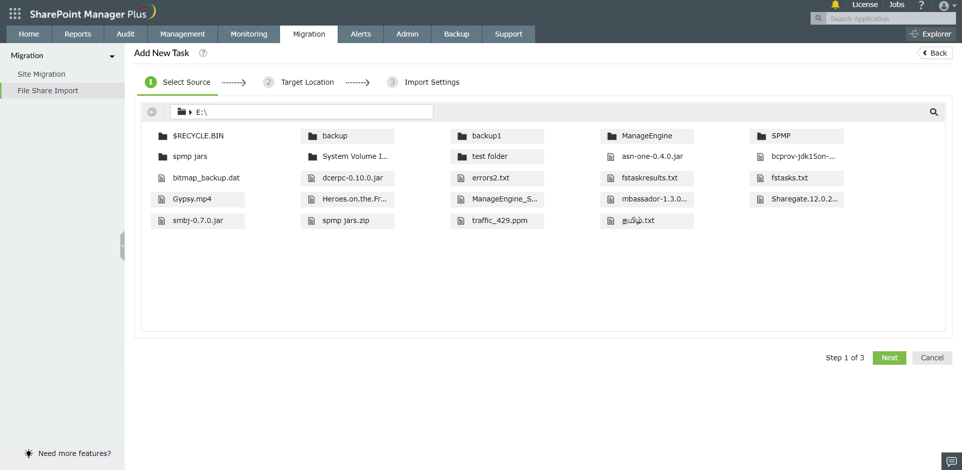Viewport: 962px width, 470px height.
Task: Click the Next button
Action: pyautogui.click(x=889, y=358)
